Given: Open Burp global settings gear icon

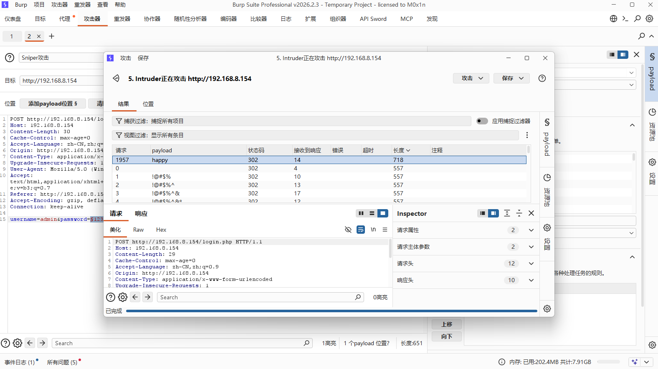Looking at the screenshot, I should click(x=649, y=19).
